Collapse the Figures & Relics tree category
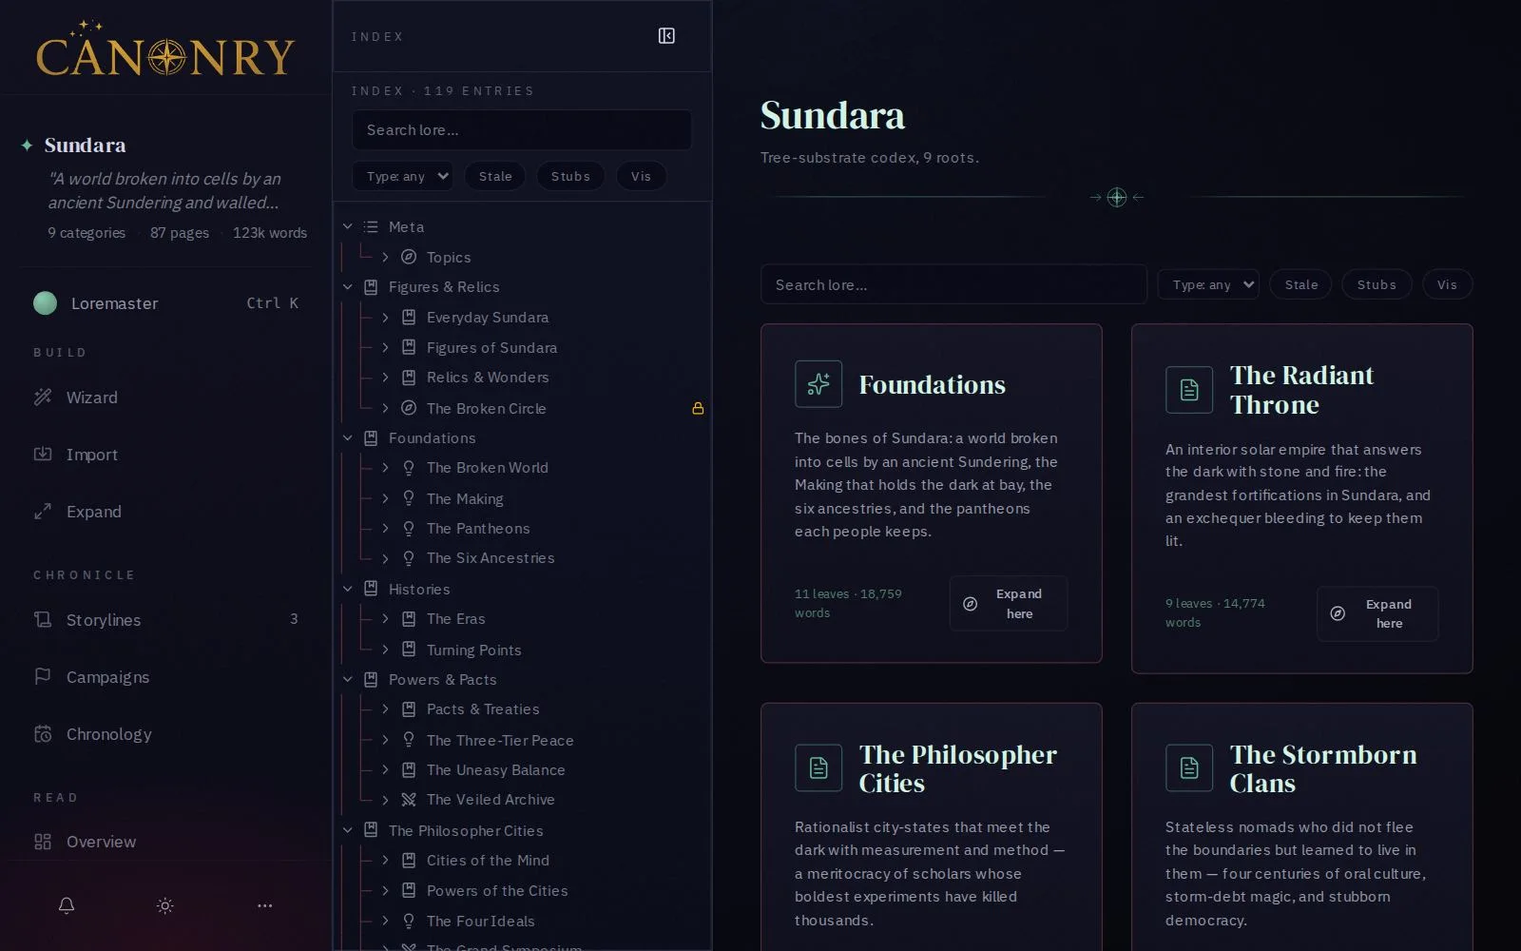Screen dimensions: 1521x951 tap(348, 286)
